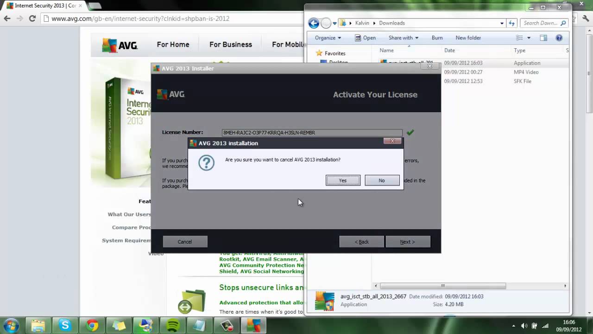Click Next in the AVG installer

(x=408, y=242)
